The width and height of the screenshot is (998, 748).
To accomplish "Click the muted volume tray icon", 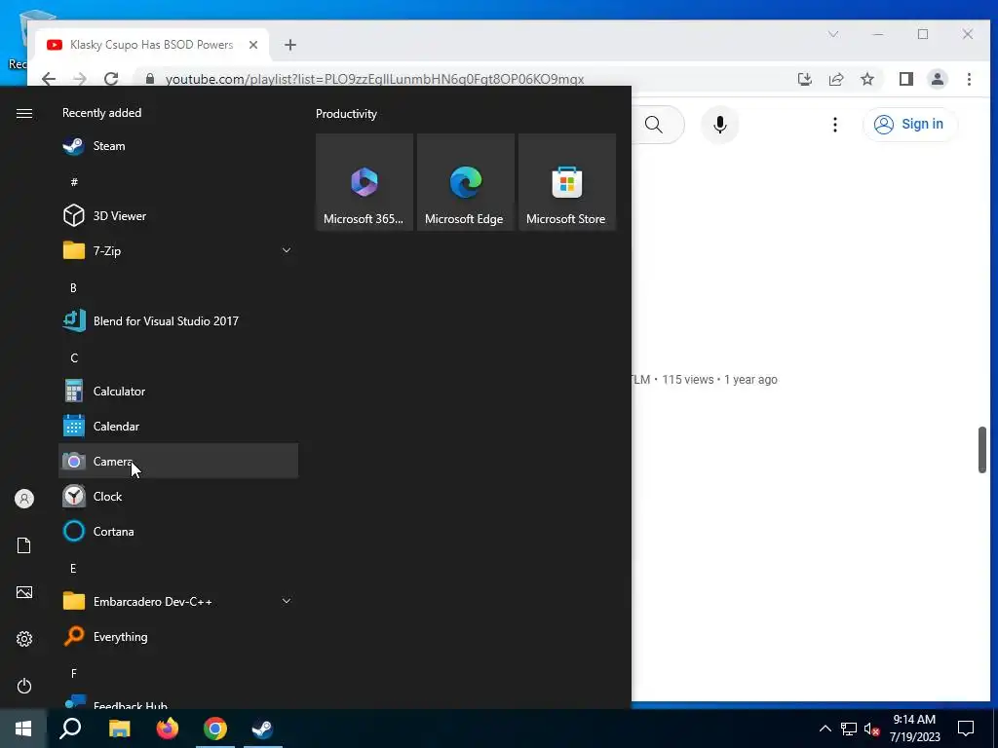I will [x=871, y=729].
